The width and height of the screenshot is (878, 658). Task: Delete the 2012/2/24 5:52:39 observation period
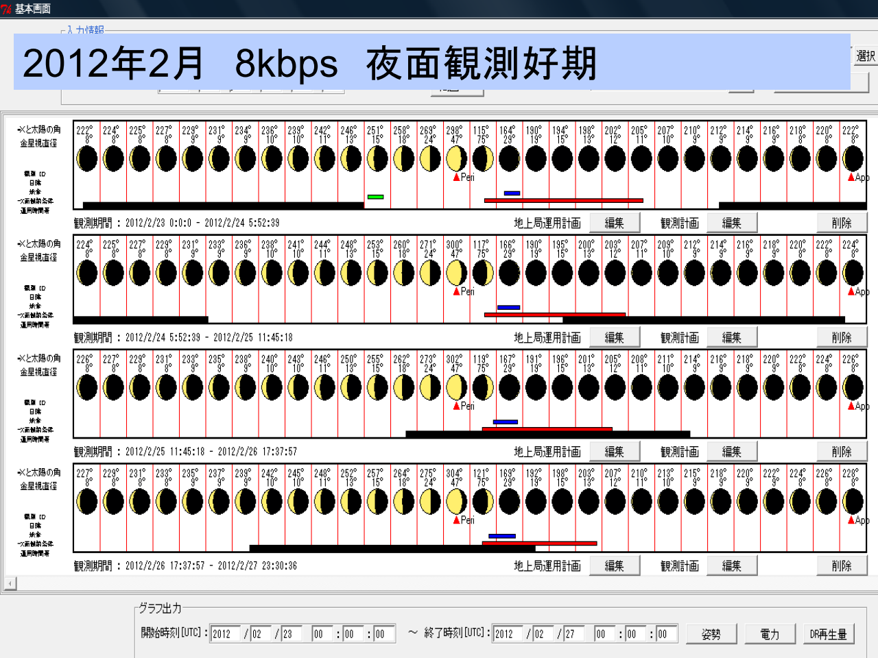point(842,337)
